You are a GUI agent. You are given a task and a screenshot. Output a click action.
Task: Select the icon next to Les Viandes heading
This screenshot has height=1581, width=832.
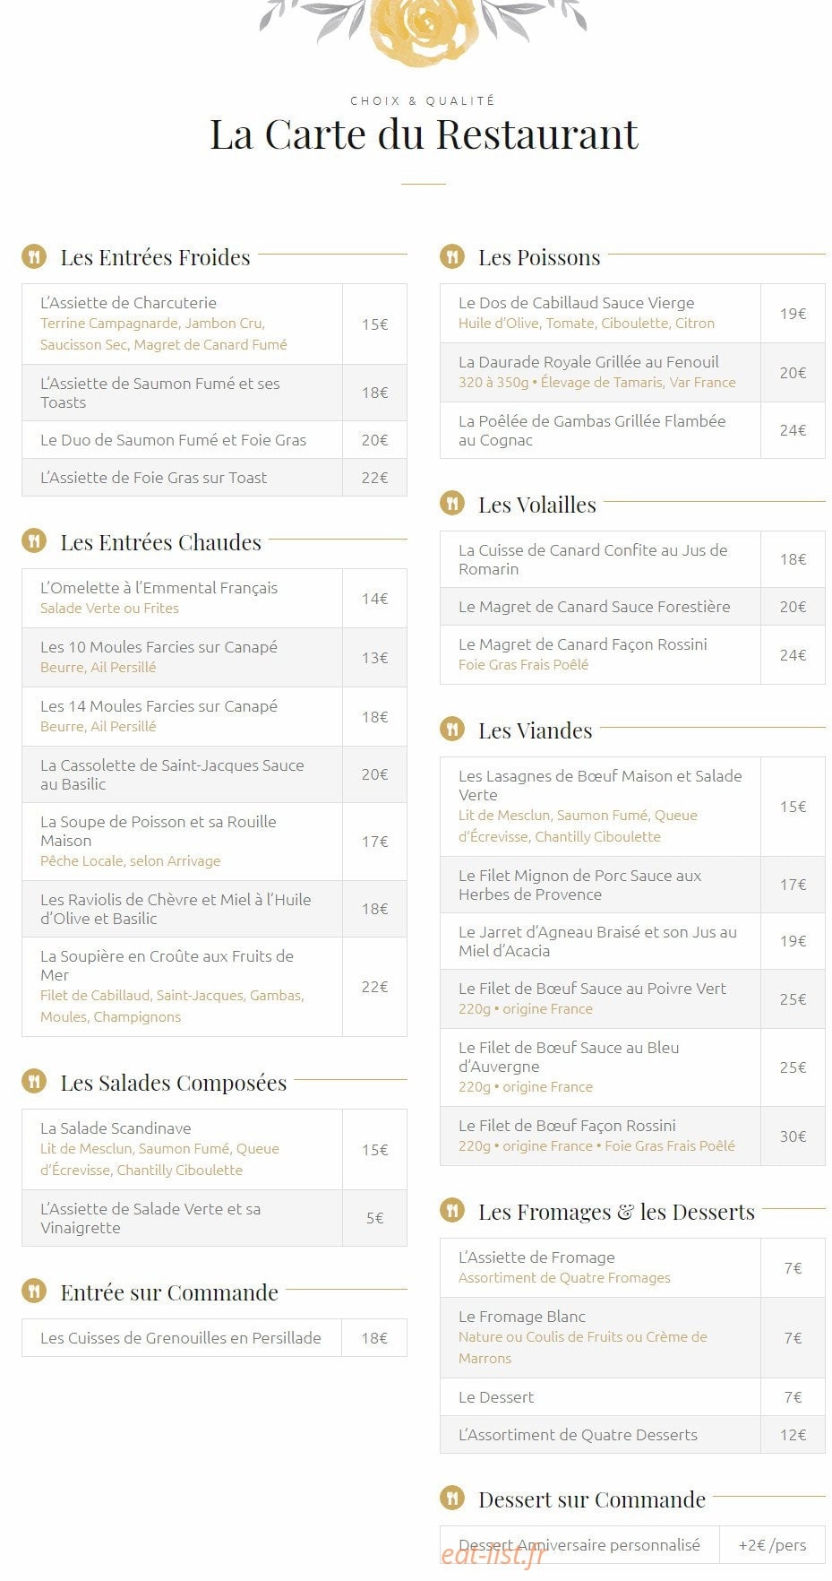click(x=452, y=730)
